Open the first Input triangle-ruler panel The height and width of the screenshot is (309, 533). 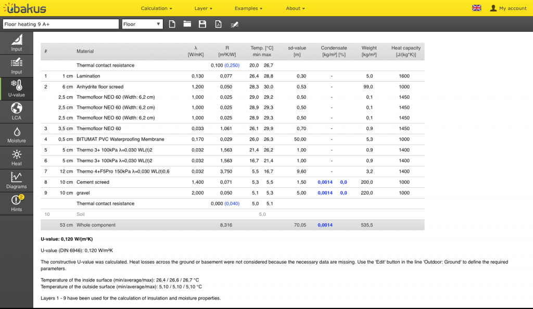click(17, 43)
